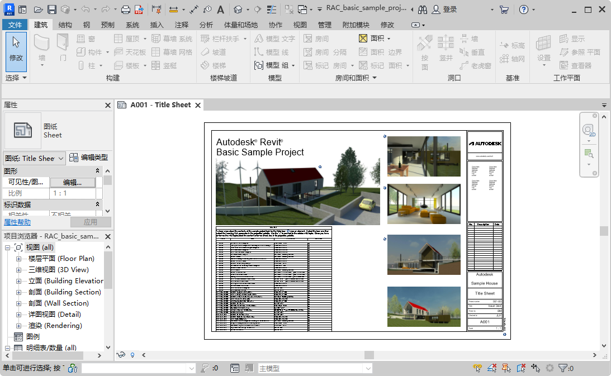
Task: Save the project with the Save icon
Action: click(52, 9)
